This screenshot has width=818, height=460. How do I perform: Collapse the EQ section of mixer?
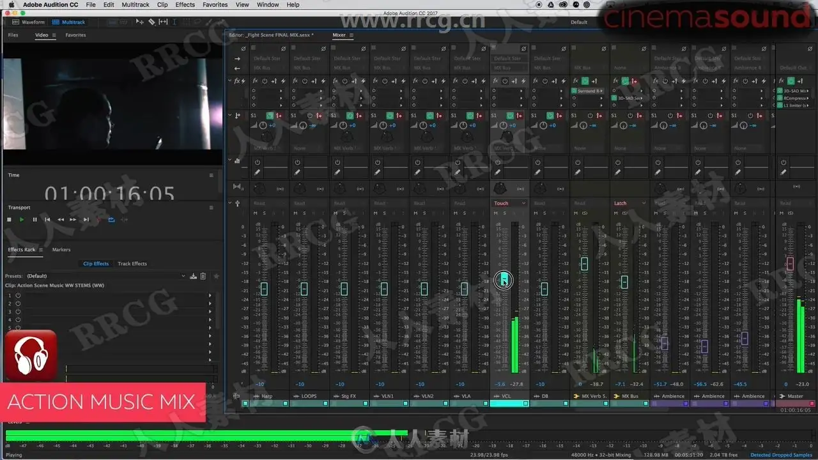(231, 161)
